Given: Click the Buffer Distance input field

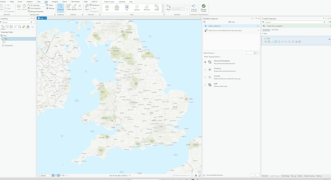Looking at the screenshot, I should [250, 53].
